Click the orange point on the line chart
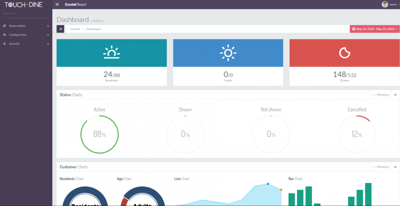This screenshot has width=400, height=206. coord(281,189)
